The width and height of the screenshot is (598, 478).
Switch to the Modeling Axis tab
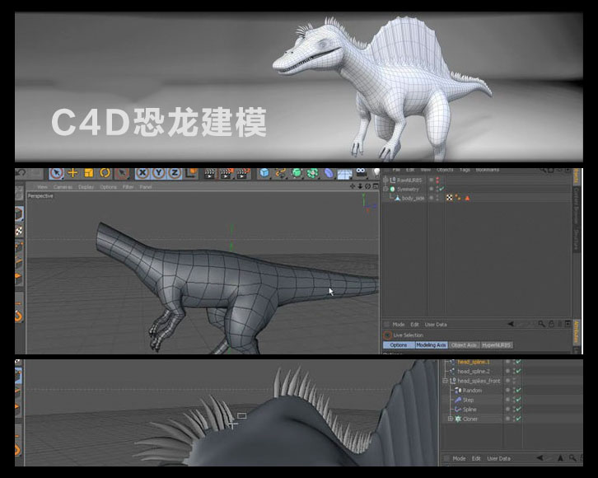coord(431,344)
